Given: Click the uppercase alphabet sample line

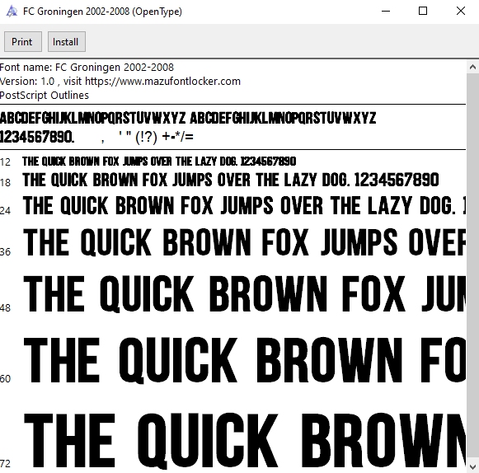Looking at the screenshot, I should click(x=188, y=118).
